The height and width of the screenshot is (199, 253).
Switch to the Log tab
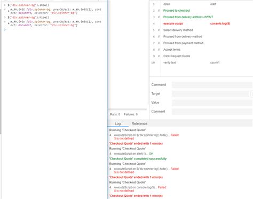coord(118,123)
